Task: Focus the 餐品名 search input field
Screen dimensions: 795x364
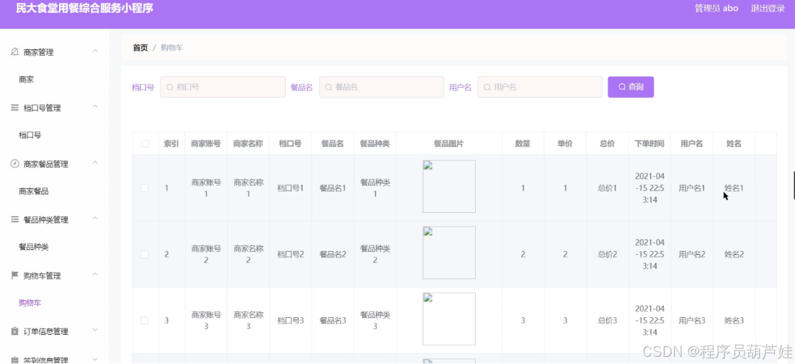Action: [x=382, y=87]
